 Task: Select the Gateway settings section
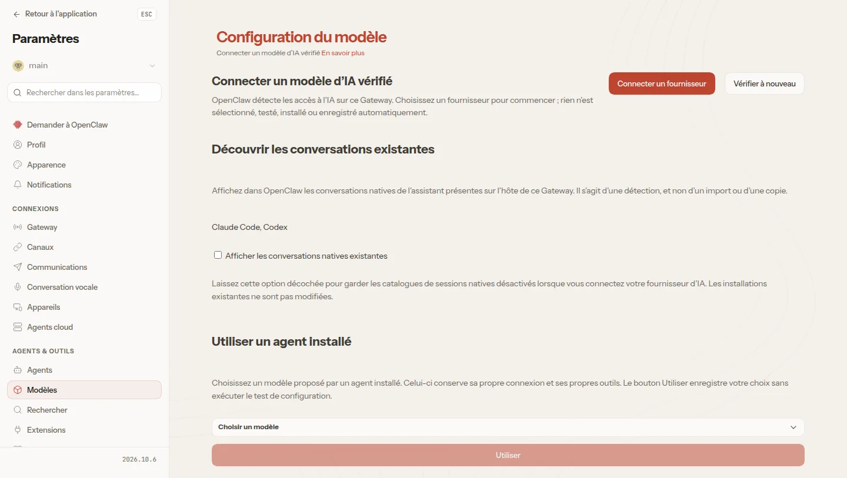tap(84, 227)
